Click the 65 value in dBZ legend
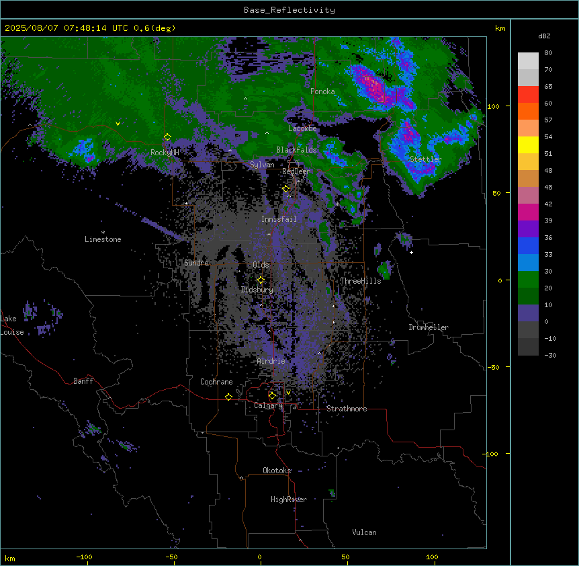The height and width of the screenshot is (566, 579). tap(548, 87)
